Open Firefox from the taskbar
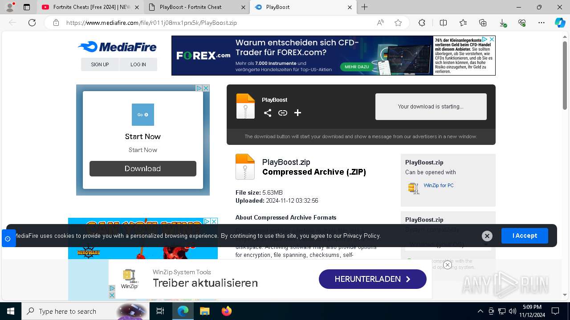Screen dimensions: 570x320 click(226, 311)
